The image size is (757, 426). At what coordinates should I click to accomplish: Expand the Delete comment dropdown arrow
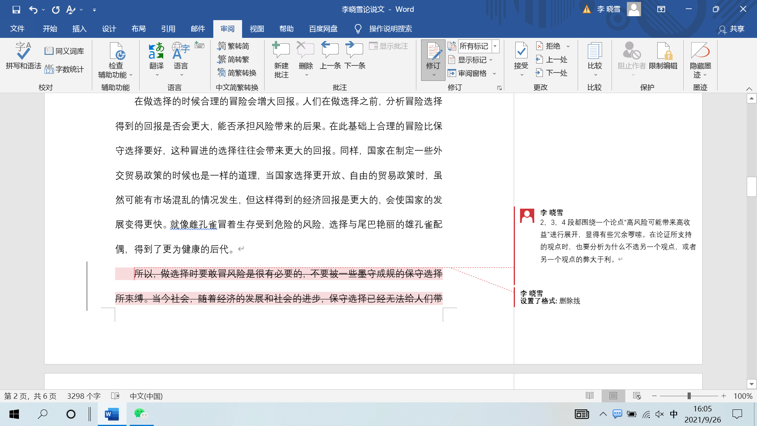pos(306,75)
